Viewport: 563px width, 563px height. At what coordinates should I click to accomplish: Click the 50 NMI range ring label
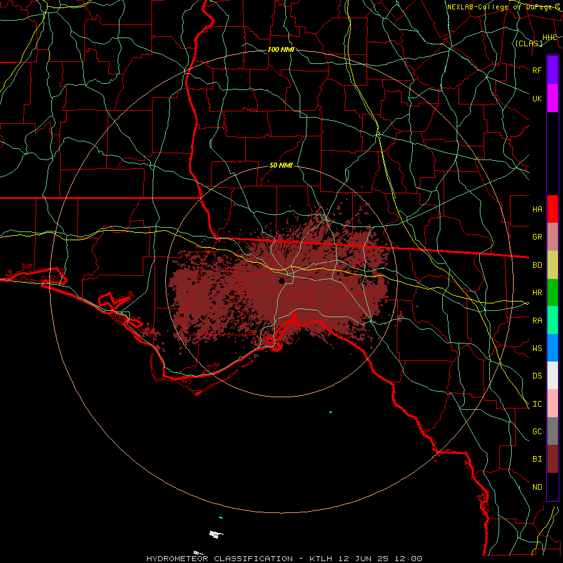[281, 165]
